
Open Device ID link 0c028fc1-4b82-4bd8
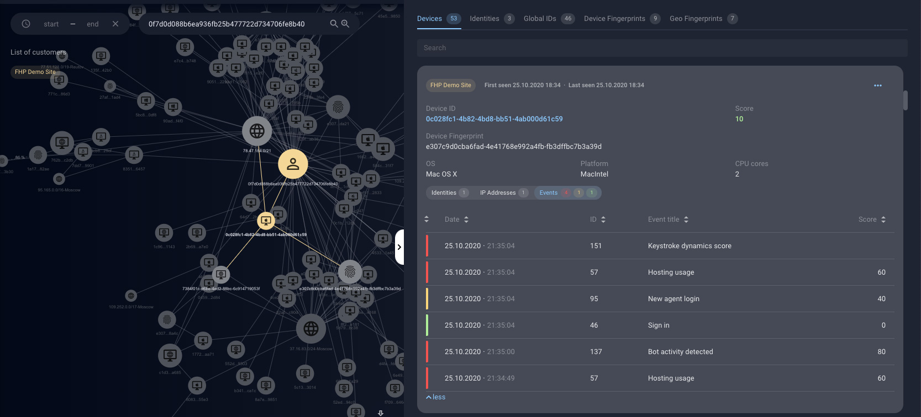(x=494, y=119)
